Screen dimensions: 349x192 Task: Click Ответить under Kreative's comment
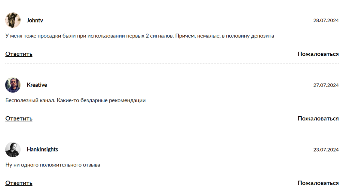[19, 119]
